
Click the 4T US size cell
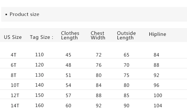[x=13, y=55]
